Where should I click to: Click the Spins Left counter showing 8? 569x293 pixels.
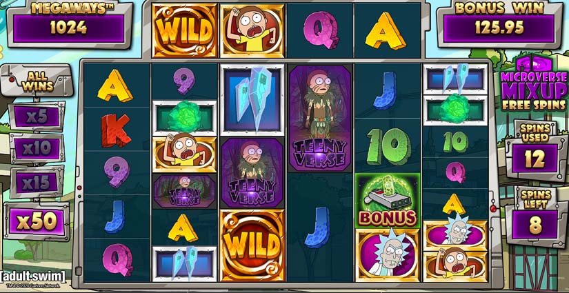click(x=535, y=218)
